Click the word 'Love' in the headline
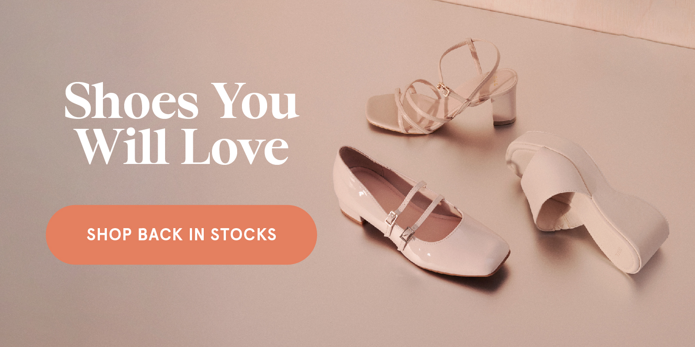Screen dimensions: 695x347 tap(235, 146)
